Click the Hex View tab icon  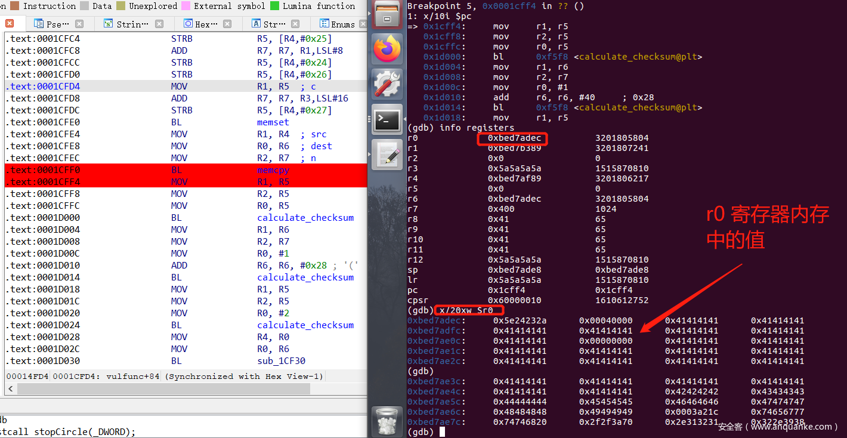(188, 24)
